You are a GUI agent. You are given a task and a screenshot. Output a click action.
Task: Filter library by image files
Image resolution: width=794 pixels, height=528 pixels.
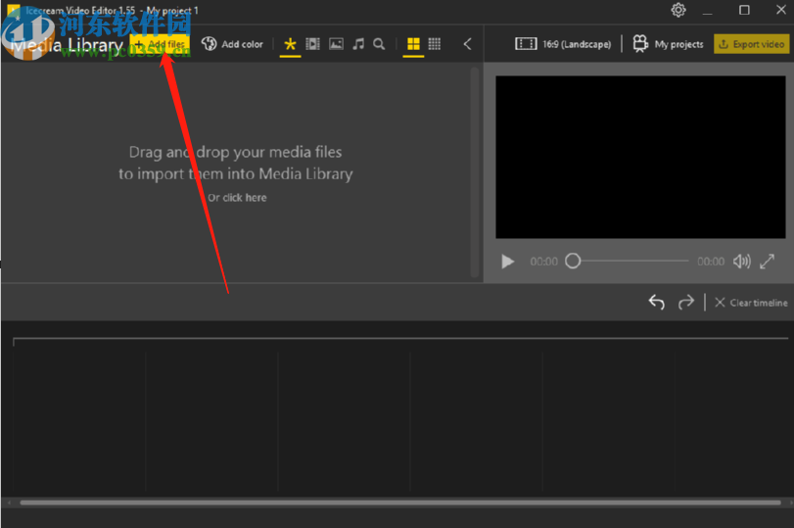click(336, 44)
